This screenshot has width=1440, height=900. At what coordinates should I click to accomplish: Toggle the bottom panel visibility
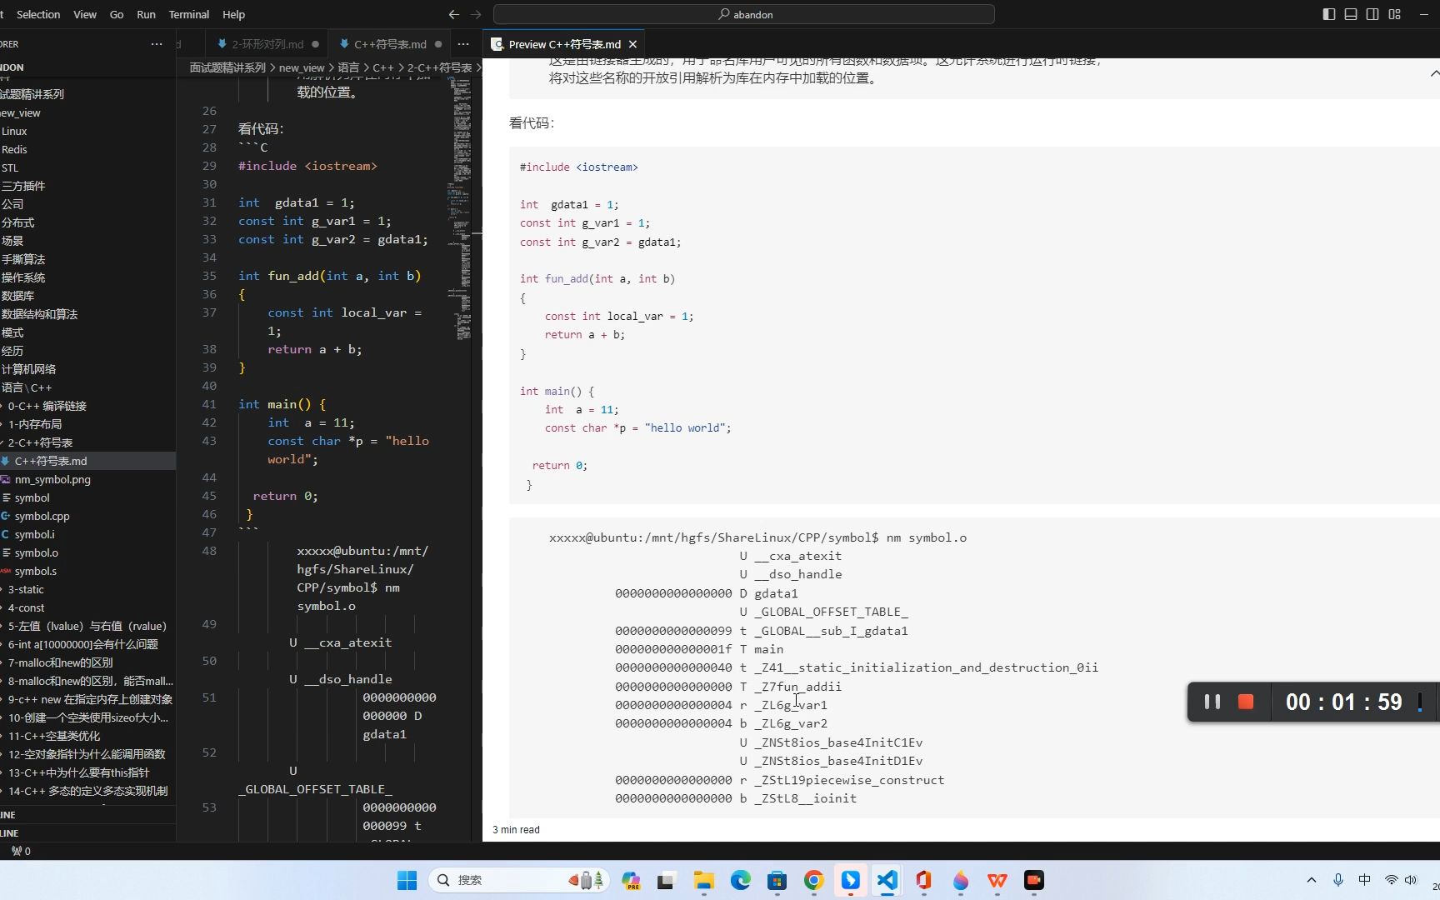point(1349,14)
